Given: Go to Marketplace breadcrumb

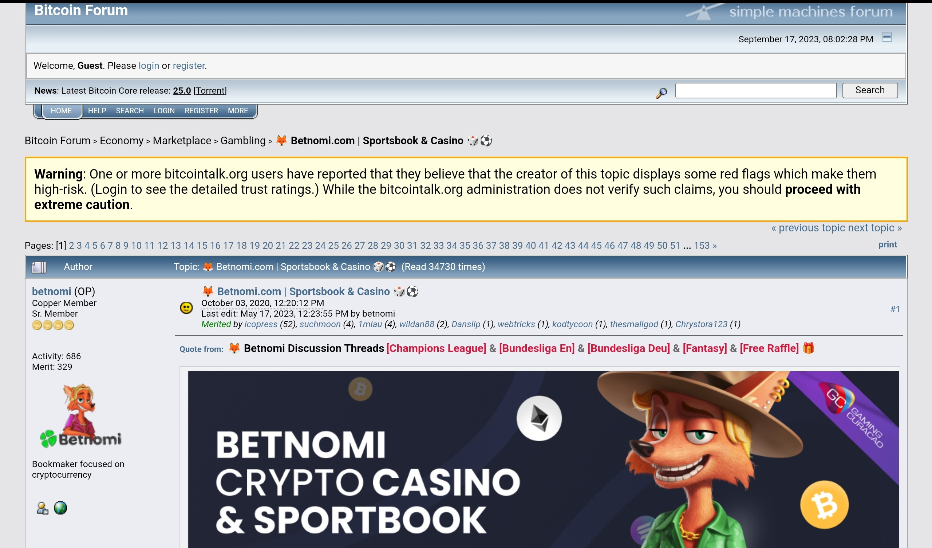Looking at the screenshot, I should 182,141.
